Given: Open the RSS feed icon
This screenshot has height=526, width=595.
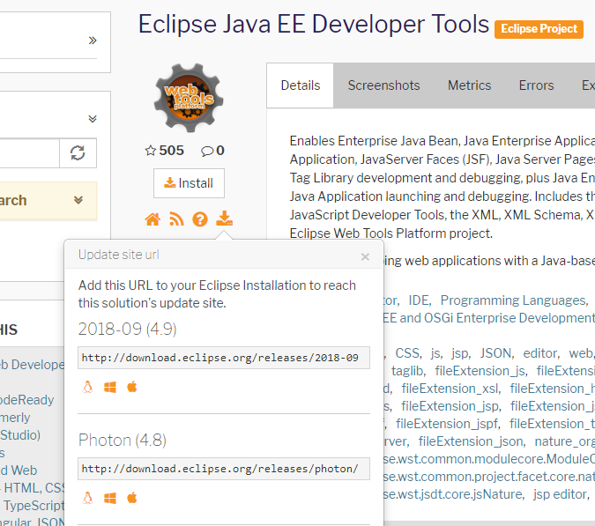Looking at the screenshot, I should [x=176, y=219].
